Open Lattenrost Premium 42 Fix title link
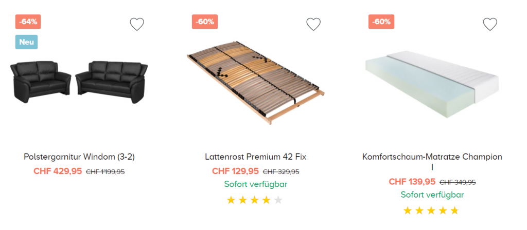The image size is (527, 230). pos(256,157)
